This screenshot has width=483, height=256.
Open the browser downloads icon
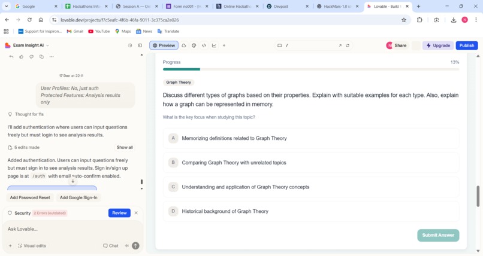pyautogui.click(x=454, y=20)
